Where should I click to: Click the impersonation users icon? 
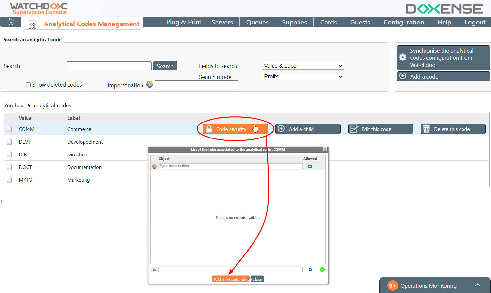tap(150, 84)
